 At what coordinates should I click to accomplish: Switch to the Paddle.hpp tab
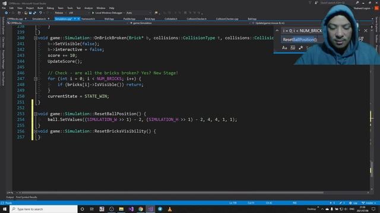click(x=129, y=18)
